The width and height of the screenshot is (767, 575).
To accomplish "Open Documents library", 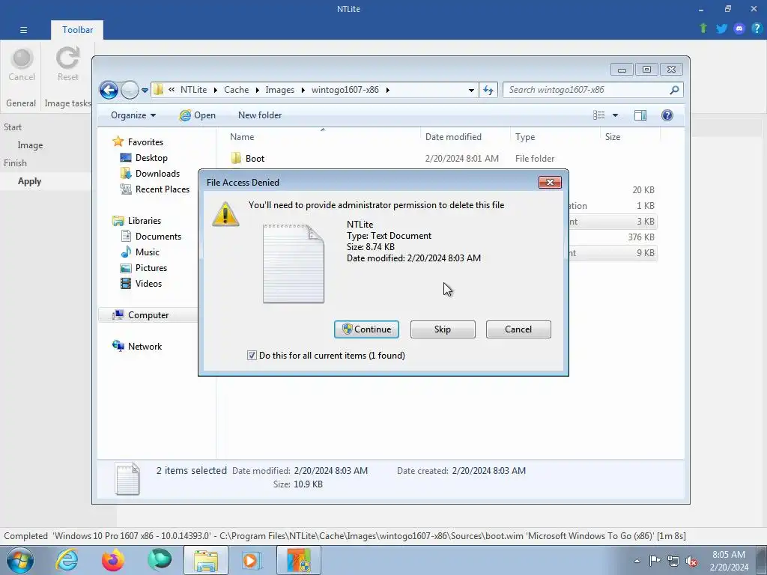I will click(158, 236).
